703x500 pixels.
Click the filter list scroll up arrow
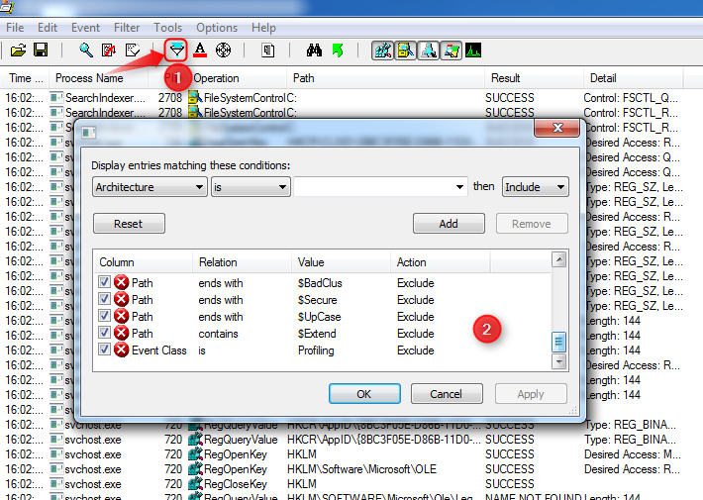click(559, 259)
